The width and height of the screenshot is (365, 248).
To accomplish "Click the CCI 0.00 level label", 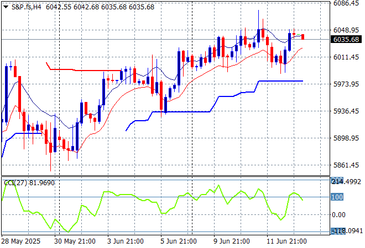I will coord(338,215).
